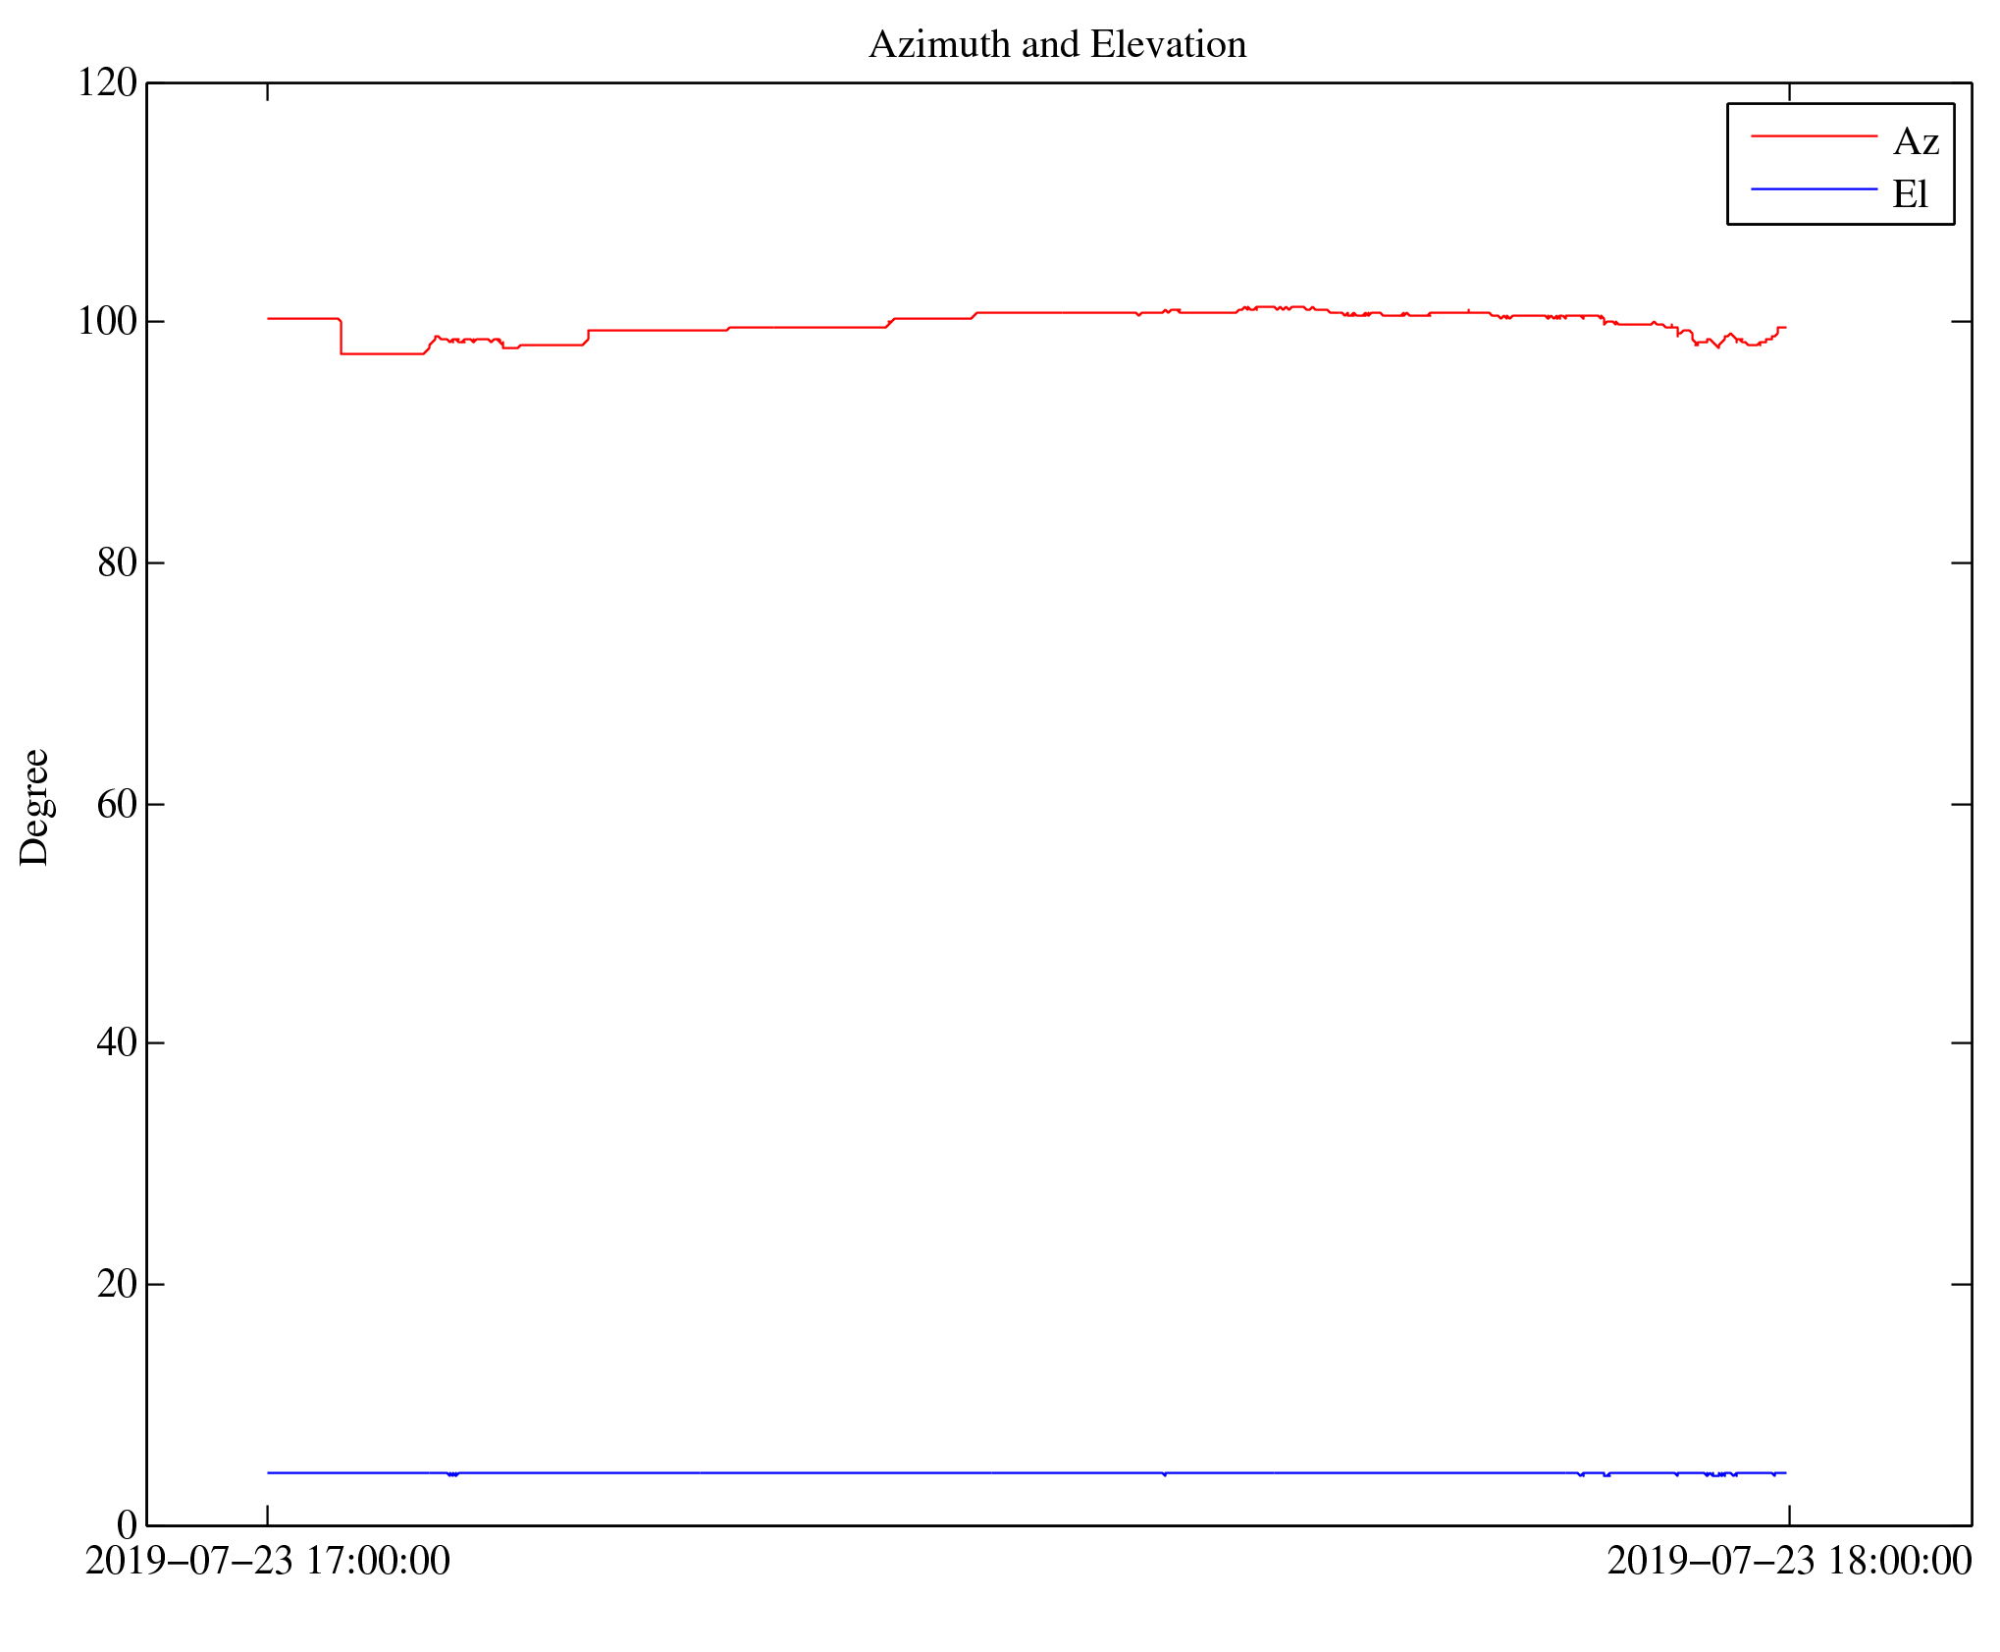
Task: Click the right end of the red azimuth curve
Action: pyautogui.click(x=1783, y=327)
